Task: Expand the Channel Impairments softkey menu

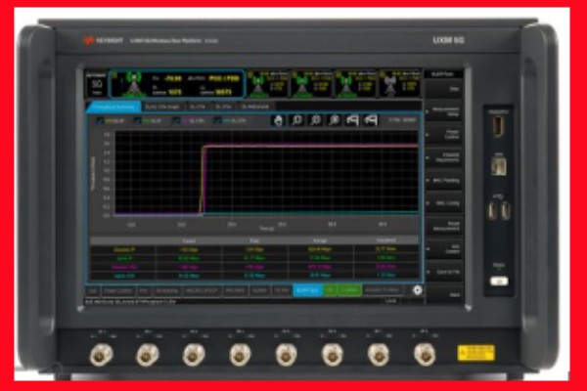Action: point(450,156)
